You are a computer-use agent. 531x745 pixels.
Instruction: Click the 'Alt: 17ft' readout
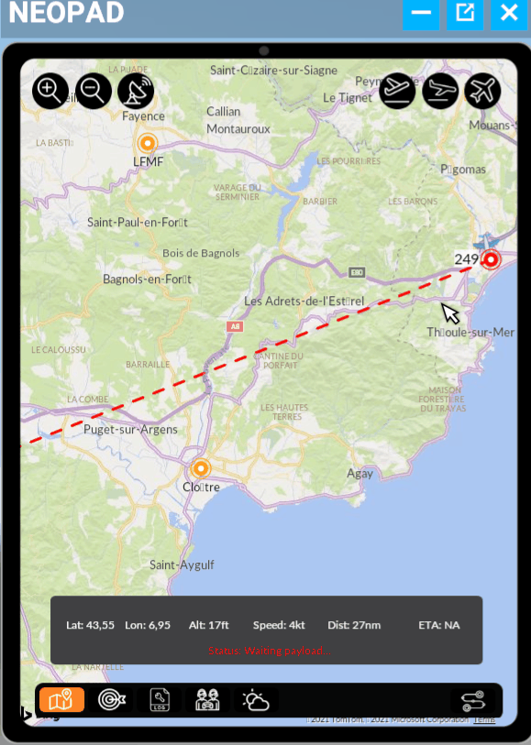pos(209,625)
